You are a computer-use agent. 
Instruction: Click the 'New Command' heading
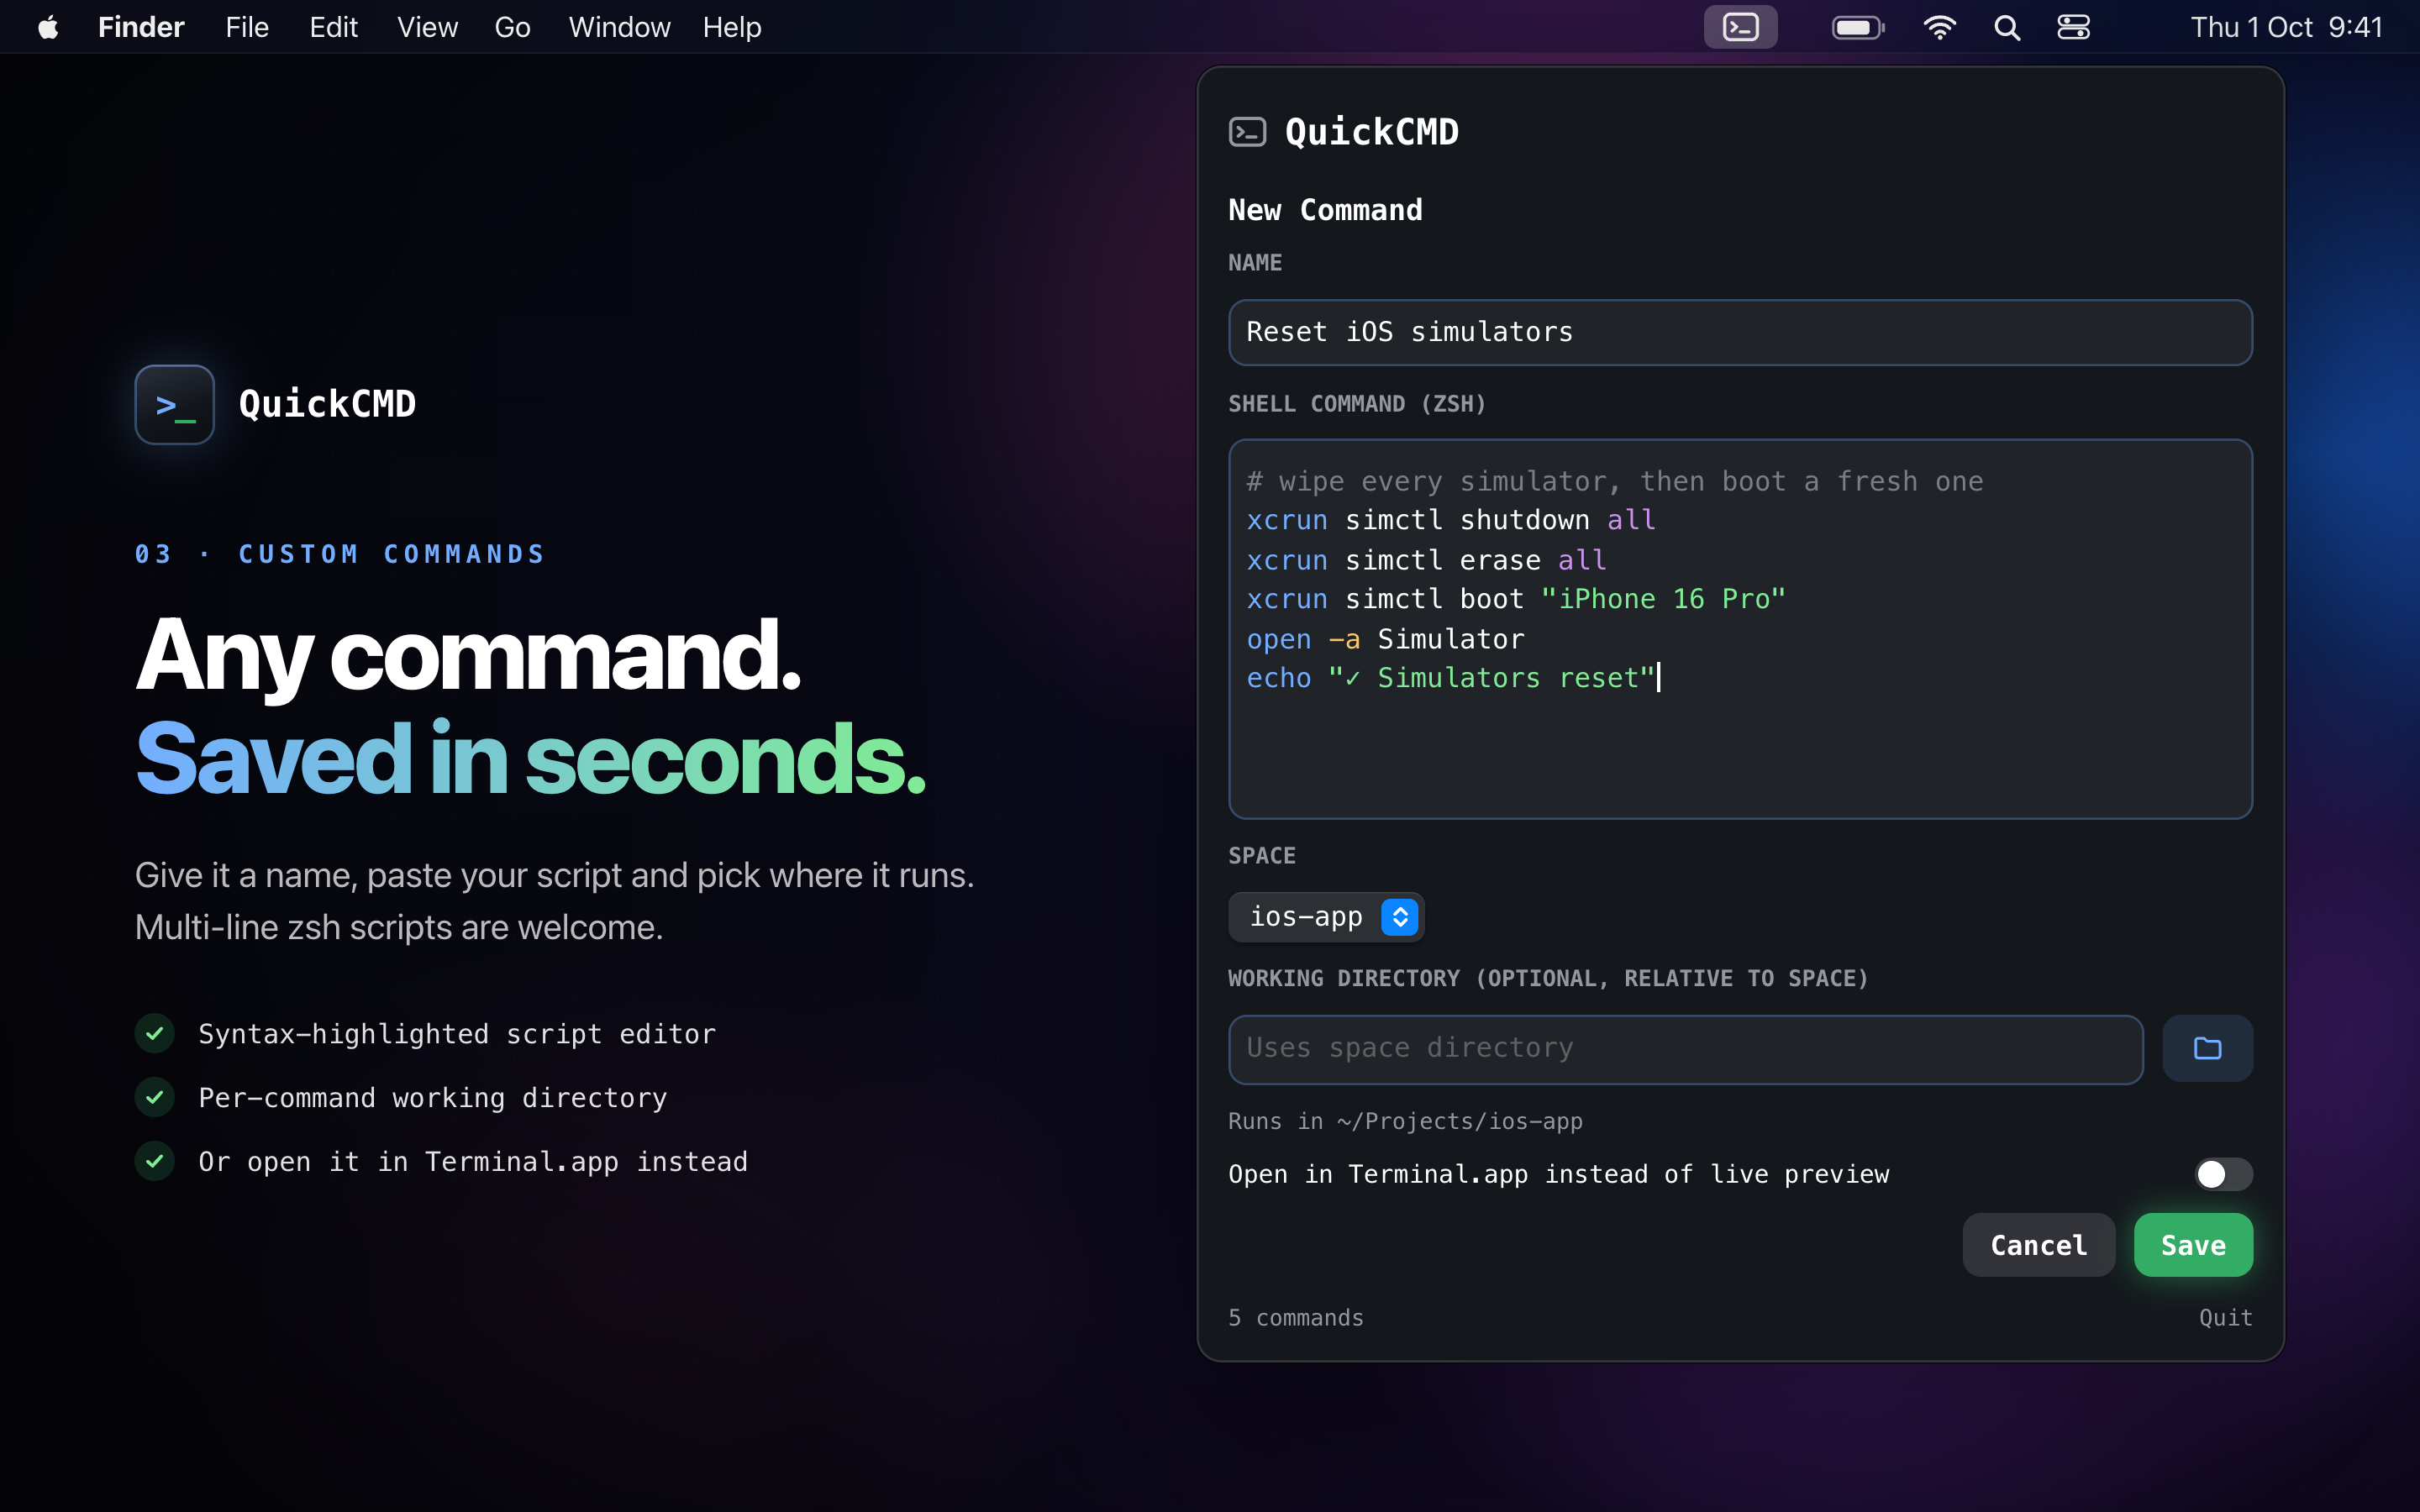1325,210
